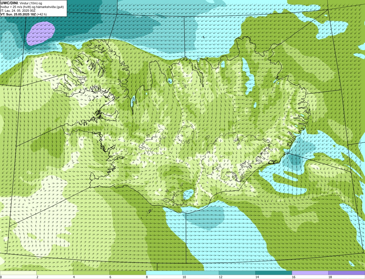The width and height of the screenshot is (365, 279).
Task: Click the '4' scale label
Action: pyautogui.click(x=74, y=277)
